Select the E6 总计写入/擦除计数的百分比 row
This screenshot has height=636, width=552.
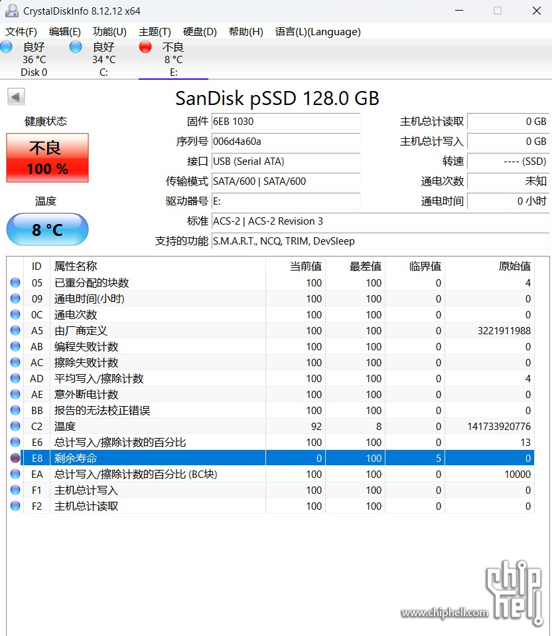tap(271, 442)
